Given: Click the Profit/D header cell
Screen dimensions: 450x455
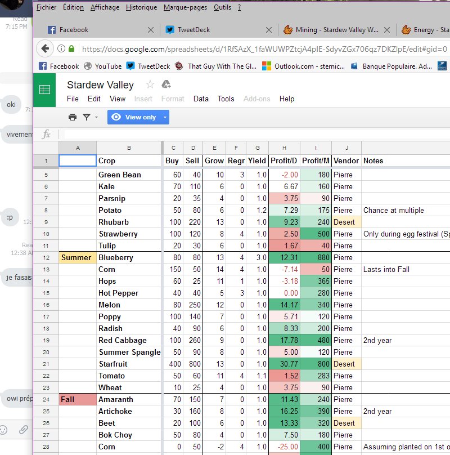Looking at the screenshot, I should point(284,160).
